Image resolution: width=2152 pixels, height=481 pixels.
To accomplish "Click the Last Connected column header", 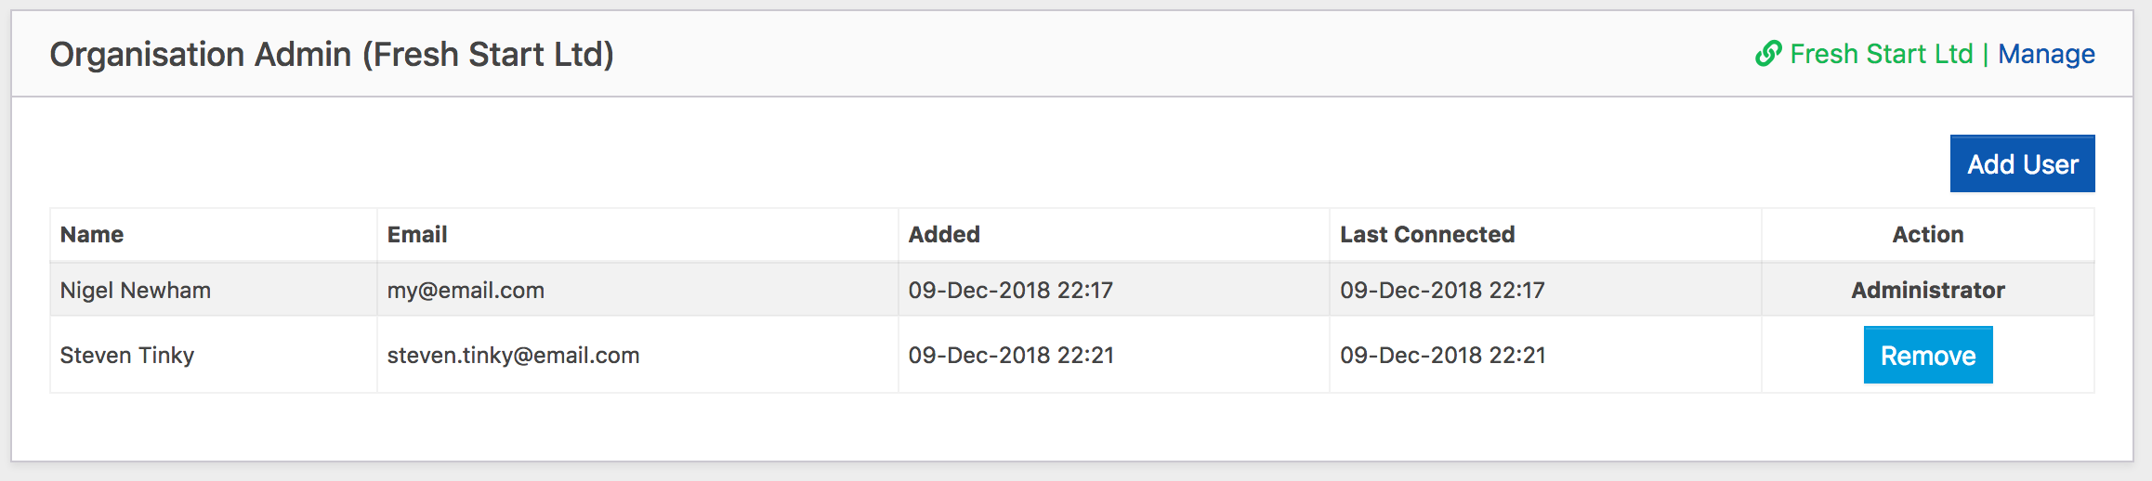I will coord(1427,234).
